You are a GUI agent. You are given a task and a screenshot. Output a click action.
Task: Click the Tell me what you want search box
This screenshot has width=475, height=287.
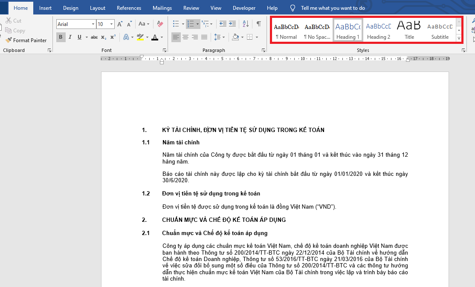pyautogui.click(x=333, y=8)
